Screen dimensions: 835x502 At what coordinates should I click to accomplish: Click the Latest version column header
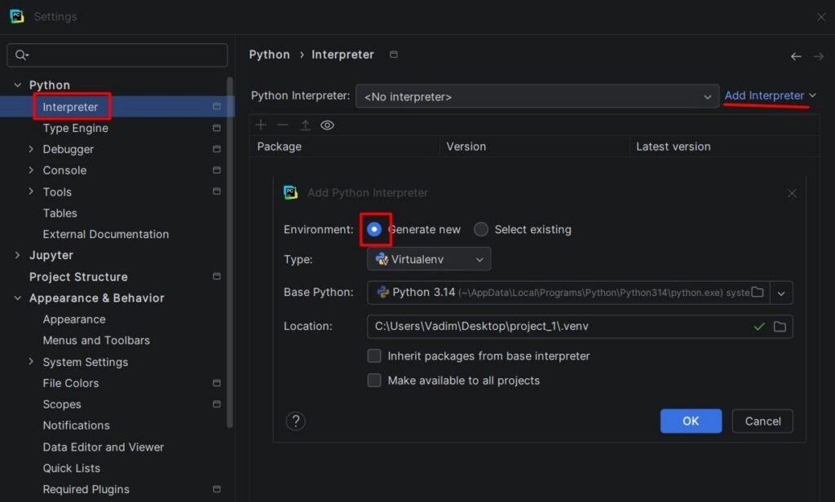pos(673,147)
